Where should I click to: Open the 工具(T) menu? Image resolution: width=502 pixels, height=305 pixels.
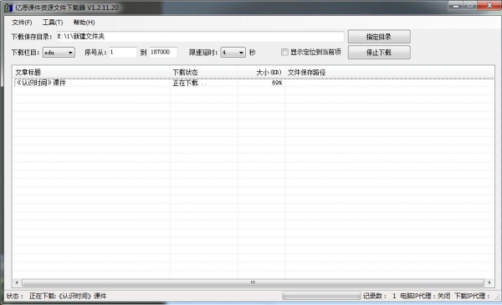(53, 23)
